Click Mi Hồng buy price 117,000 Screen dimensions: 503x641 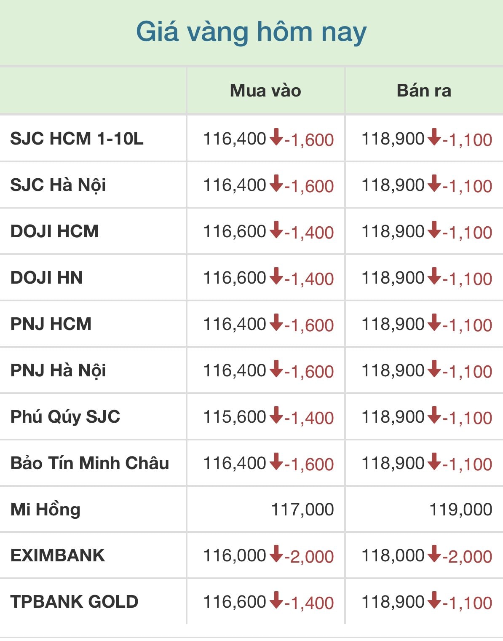pos(302,510)
